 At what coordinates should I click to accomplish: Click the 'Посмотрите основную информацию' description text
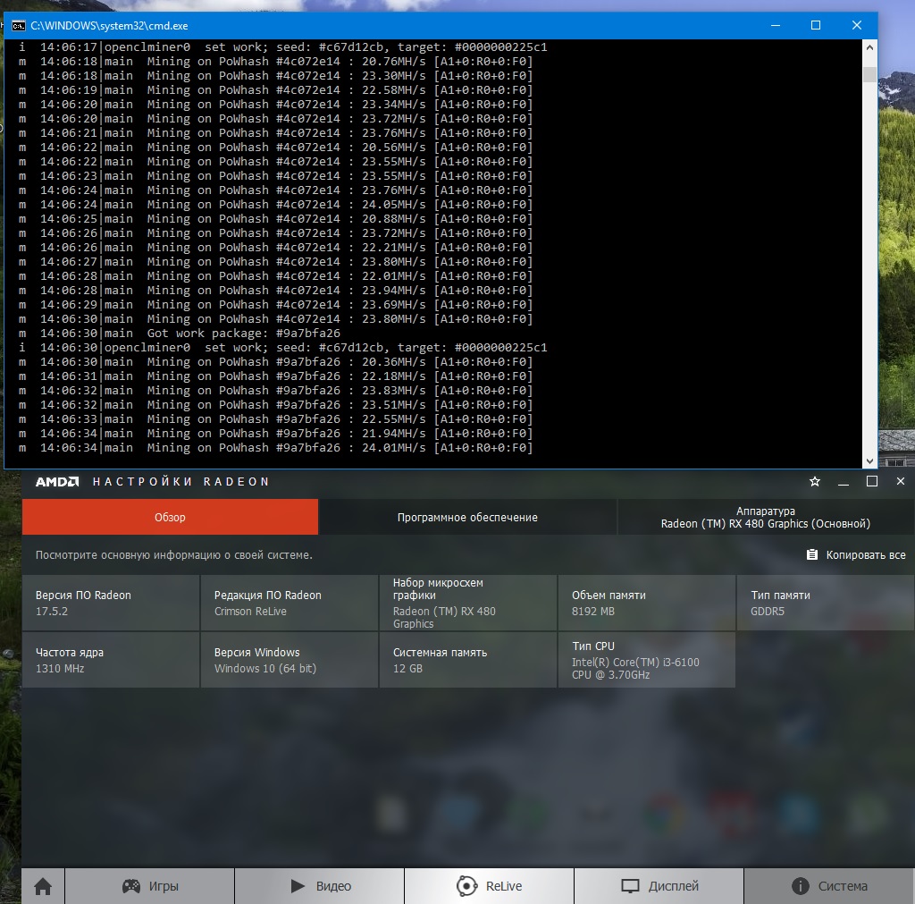tap(174, 554)
